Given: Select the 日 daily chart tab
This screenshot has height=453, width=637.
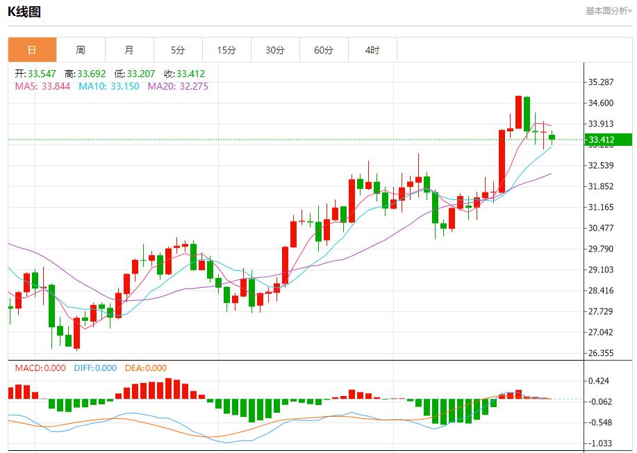Looking at the screenshot, I should point(32,50).
